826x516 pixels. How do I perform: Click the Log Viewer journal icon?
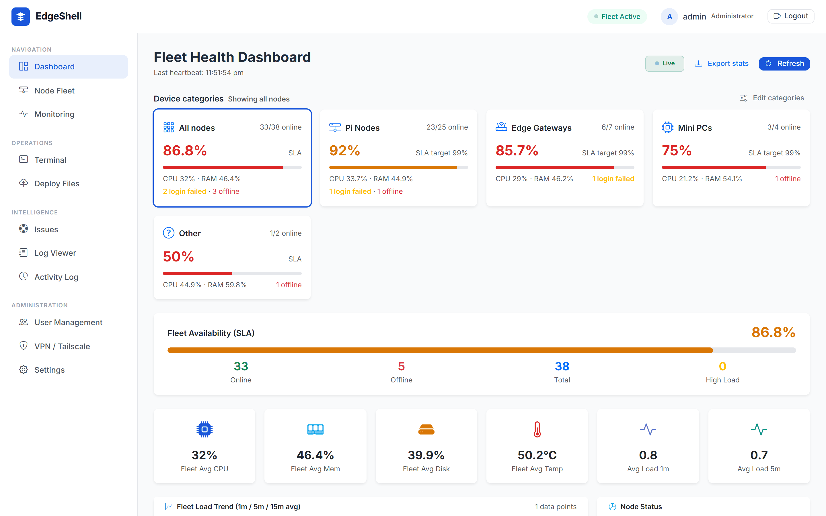pyautogui.click(x=24, y=253)
